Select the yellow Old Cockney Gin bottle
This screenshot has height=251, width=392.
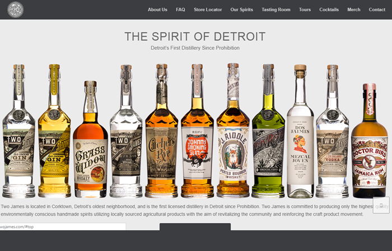tap(54, 131)
